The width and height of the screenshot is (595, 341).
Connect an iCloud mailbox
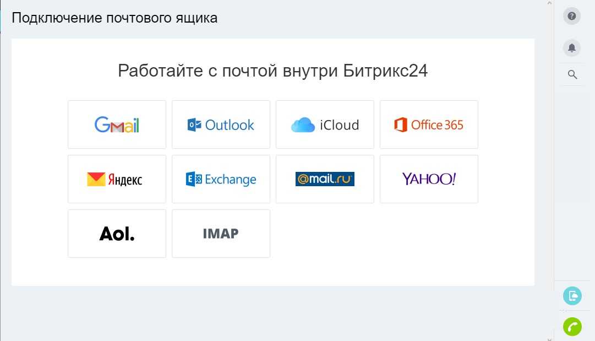tap(325, 125)
